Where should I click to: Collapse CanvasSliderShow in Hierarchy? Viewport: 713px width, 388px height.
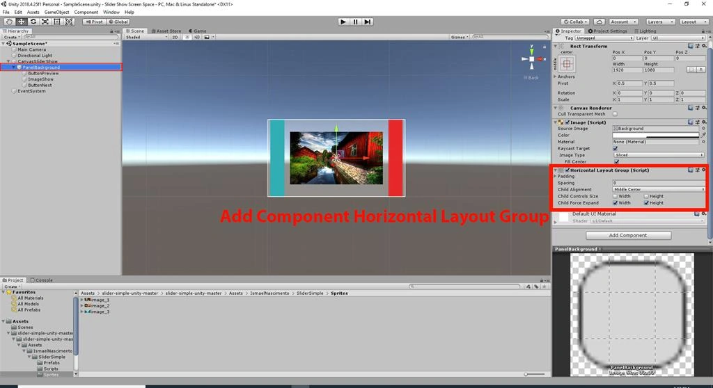click(x=8, y=61)
